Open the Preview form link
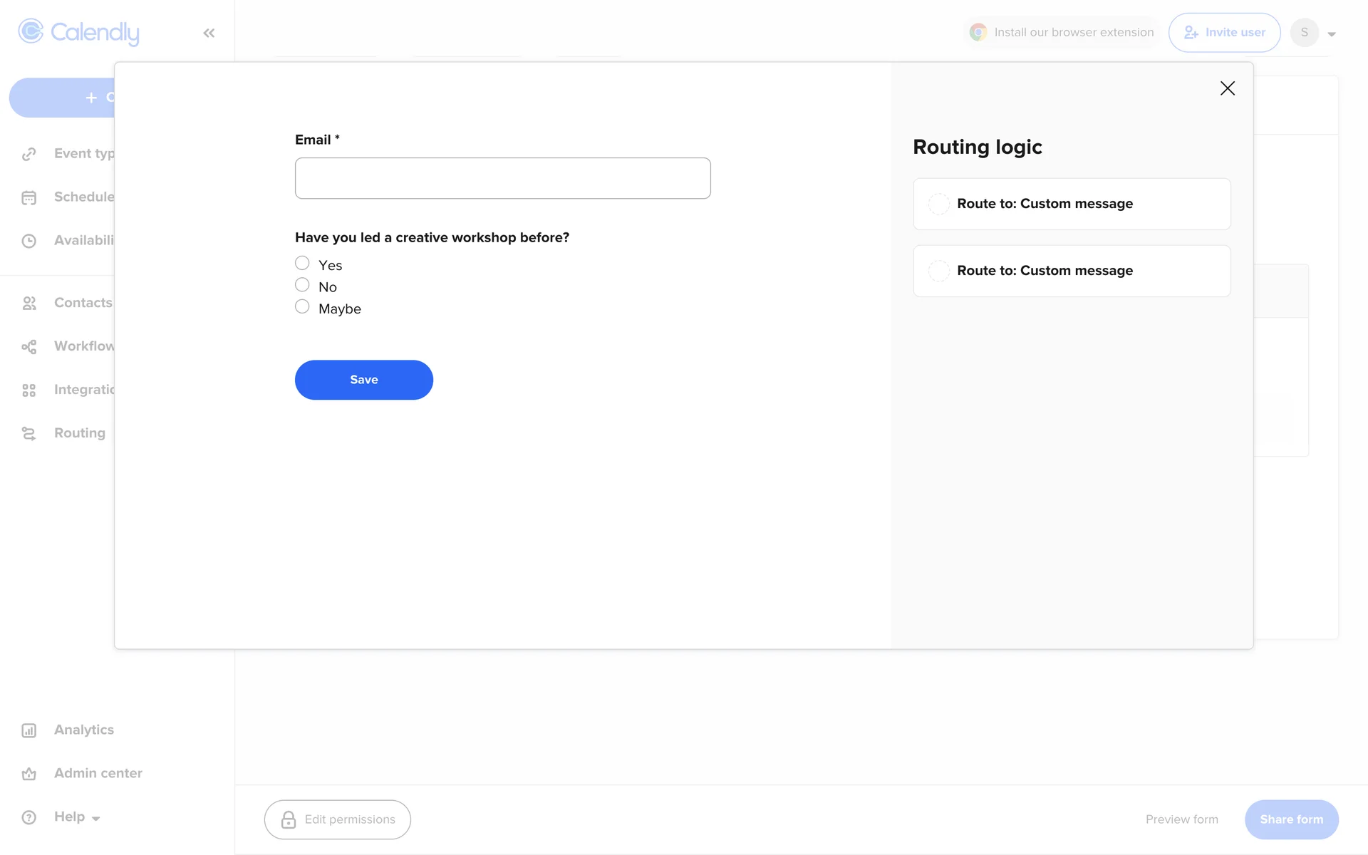The width and height of the screenshot is (1368, 855). coord(1181,819)
